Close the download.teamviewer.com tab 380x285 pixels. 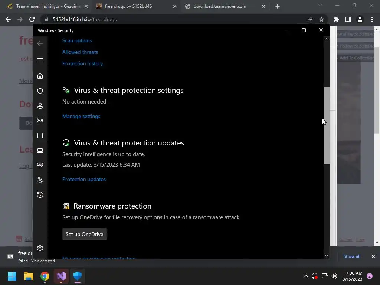(x=263, y=6)
